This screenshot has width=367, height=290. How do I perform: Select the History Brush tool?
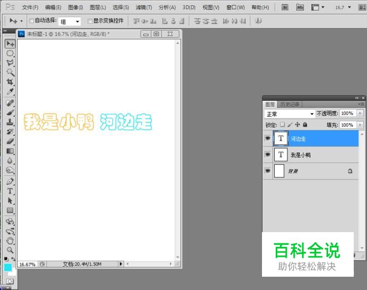coord(10,132)
